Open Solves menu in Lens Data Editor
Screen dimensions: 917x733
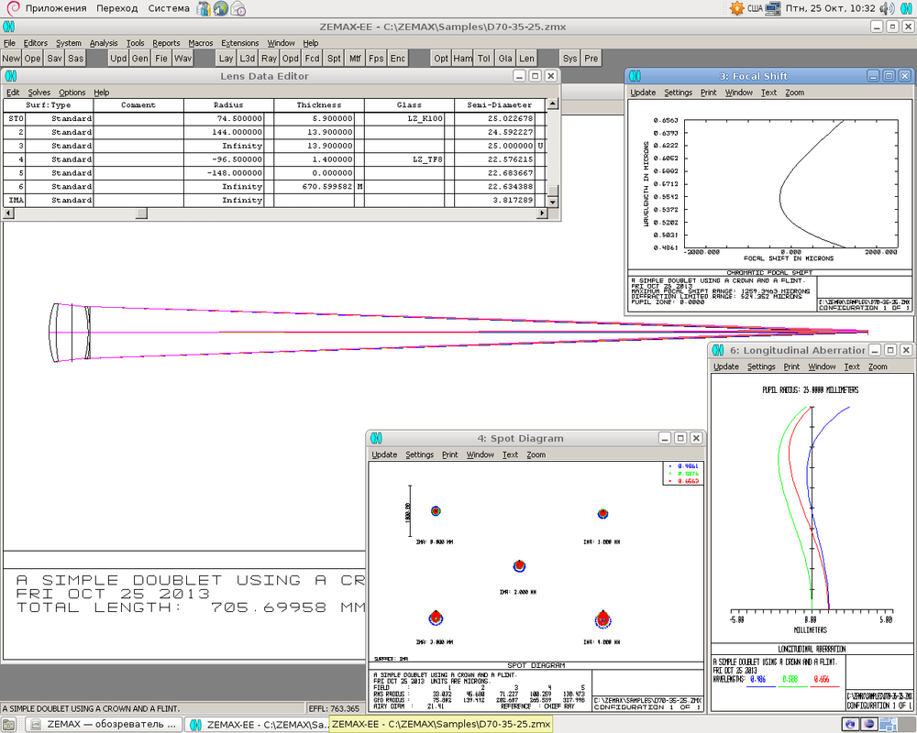point(39,93)
